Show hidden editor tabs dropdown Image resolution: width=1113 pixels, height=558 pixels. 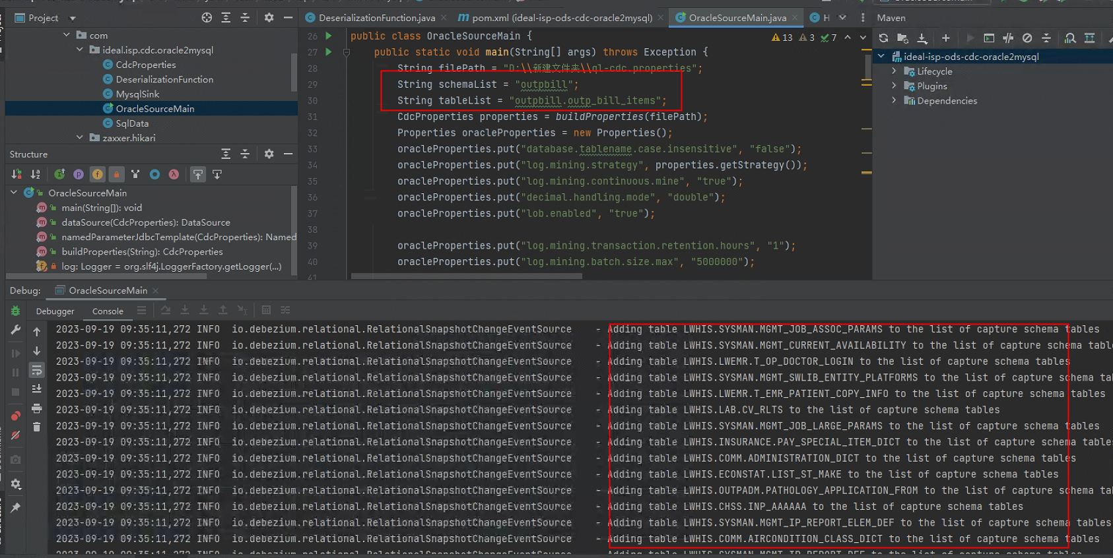(842, 18)
